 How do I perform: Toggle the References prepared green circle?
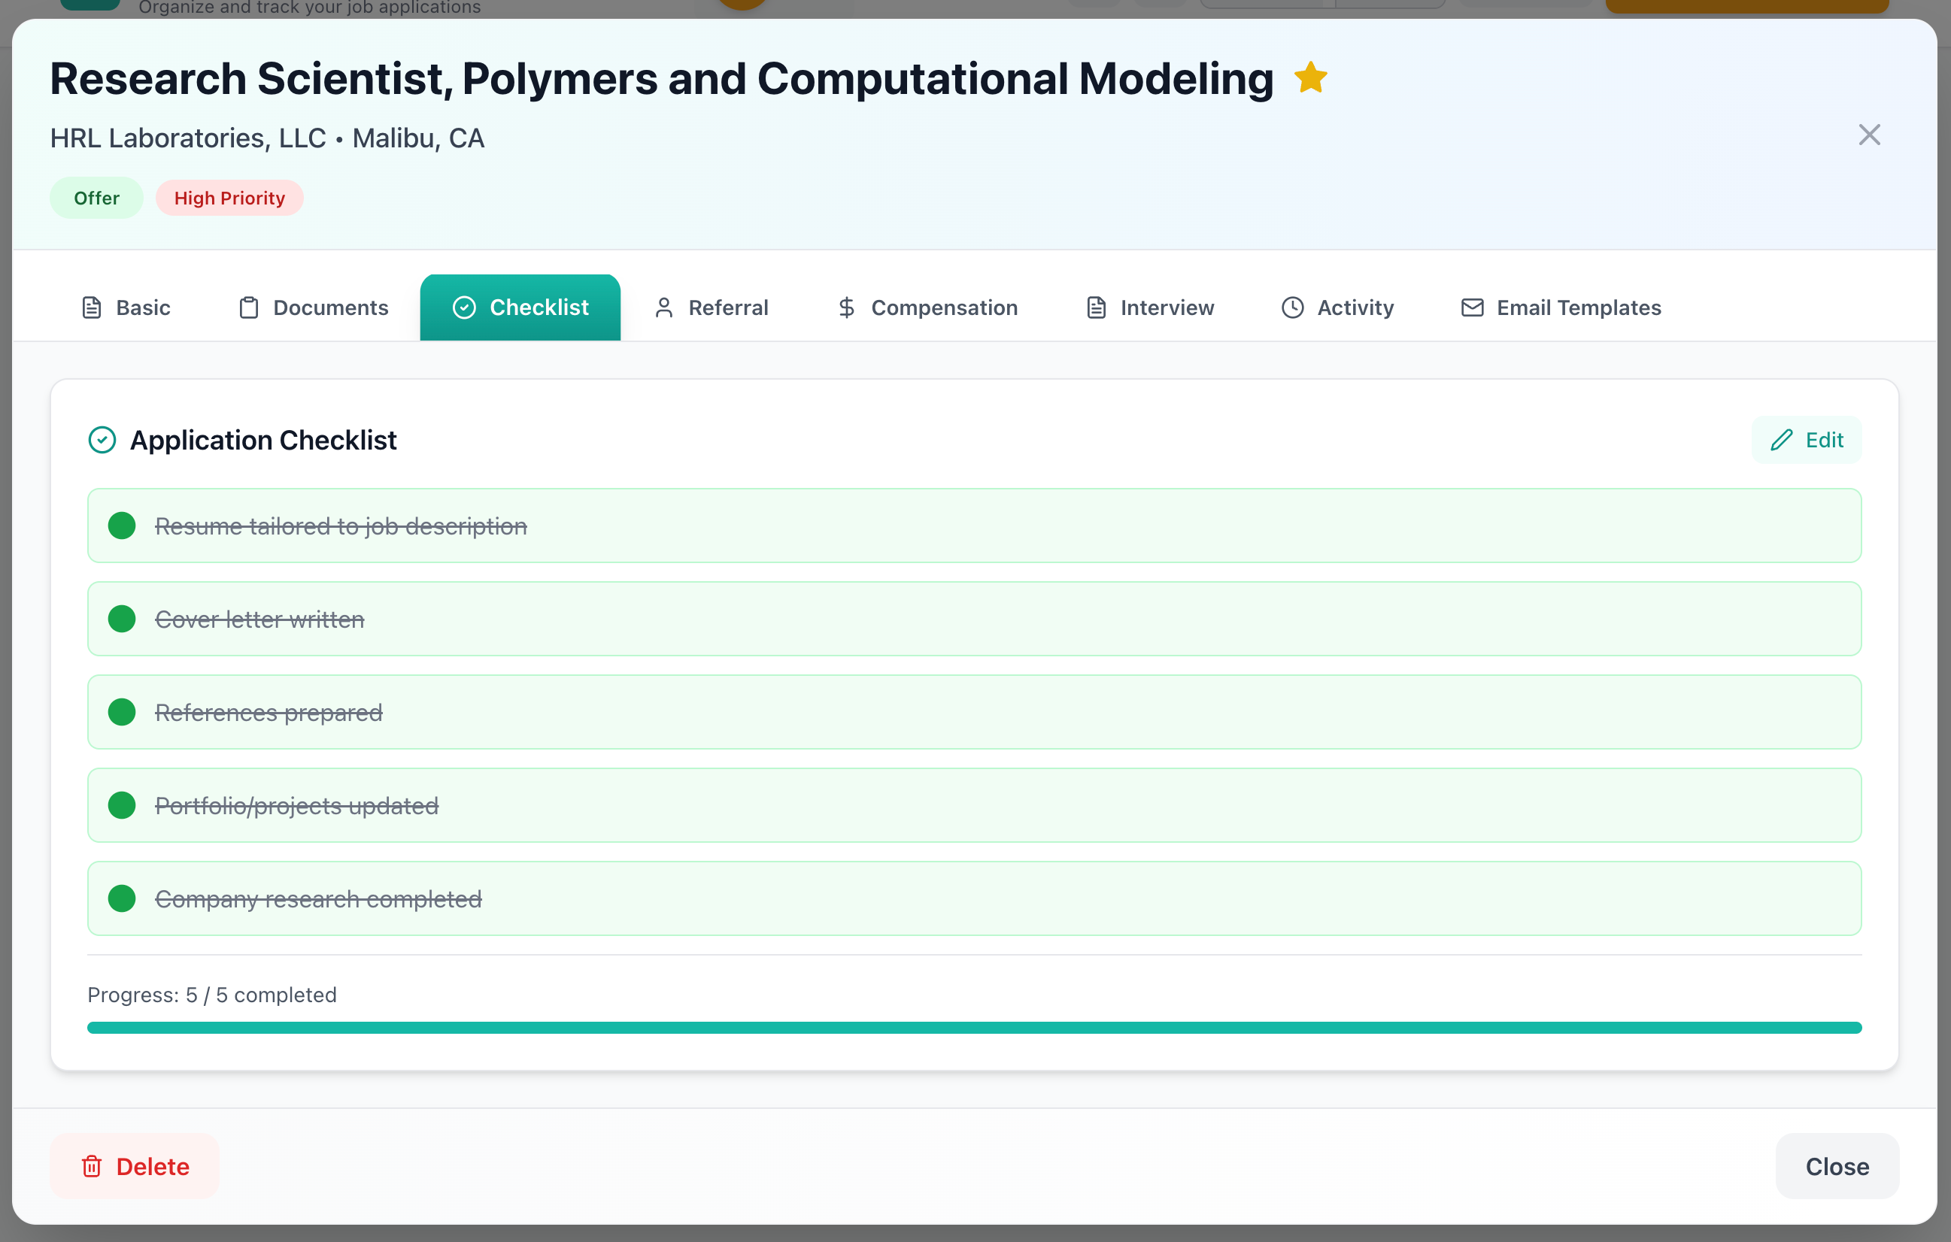pos(123,713)
